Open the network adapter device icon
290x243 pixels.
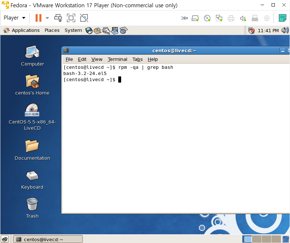point(219,18)
